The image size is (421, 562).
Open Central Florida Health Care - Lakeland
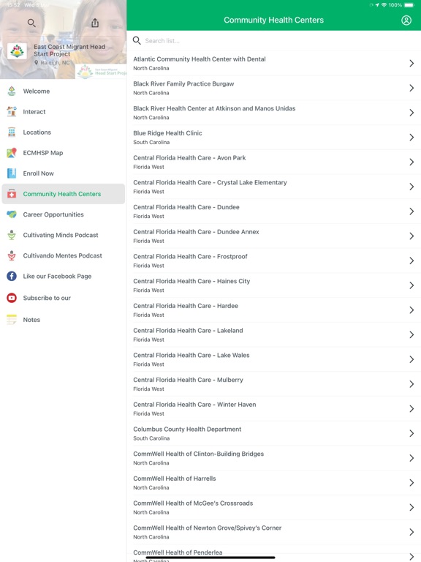274,334
